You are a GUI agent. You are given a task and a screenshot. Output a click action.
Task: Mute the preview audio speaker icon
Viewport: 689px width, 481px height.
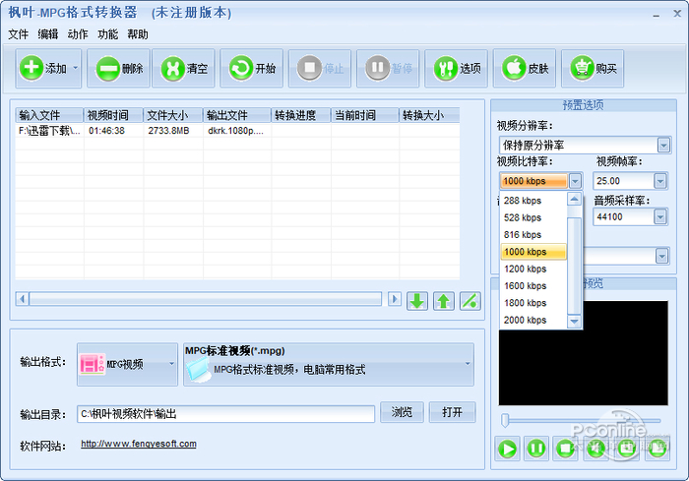click(x=595, y=449)
